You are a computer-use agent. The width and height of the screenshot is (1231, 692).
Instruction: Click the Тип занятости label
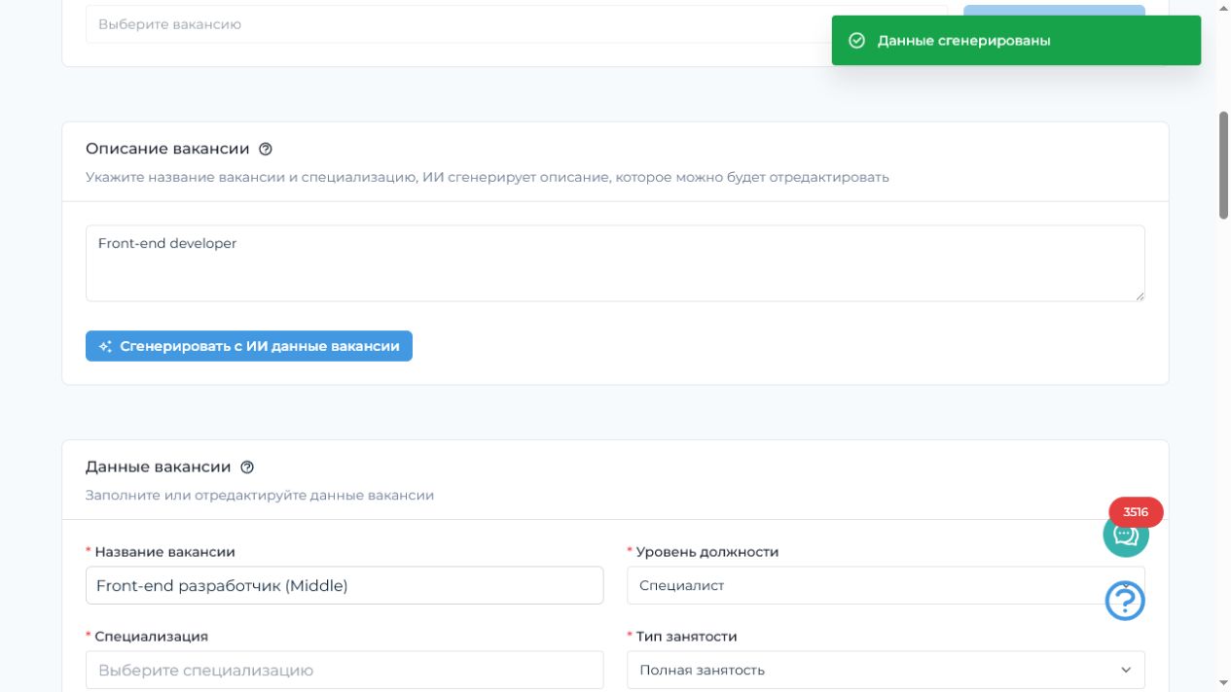tap(686, 637)
